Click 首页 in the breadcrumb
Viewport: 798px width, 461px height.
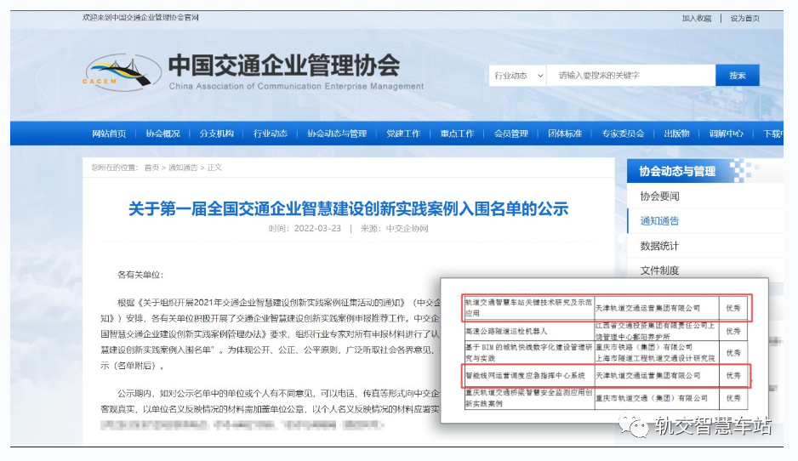(151, 168)
